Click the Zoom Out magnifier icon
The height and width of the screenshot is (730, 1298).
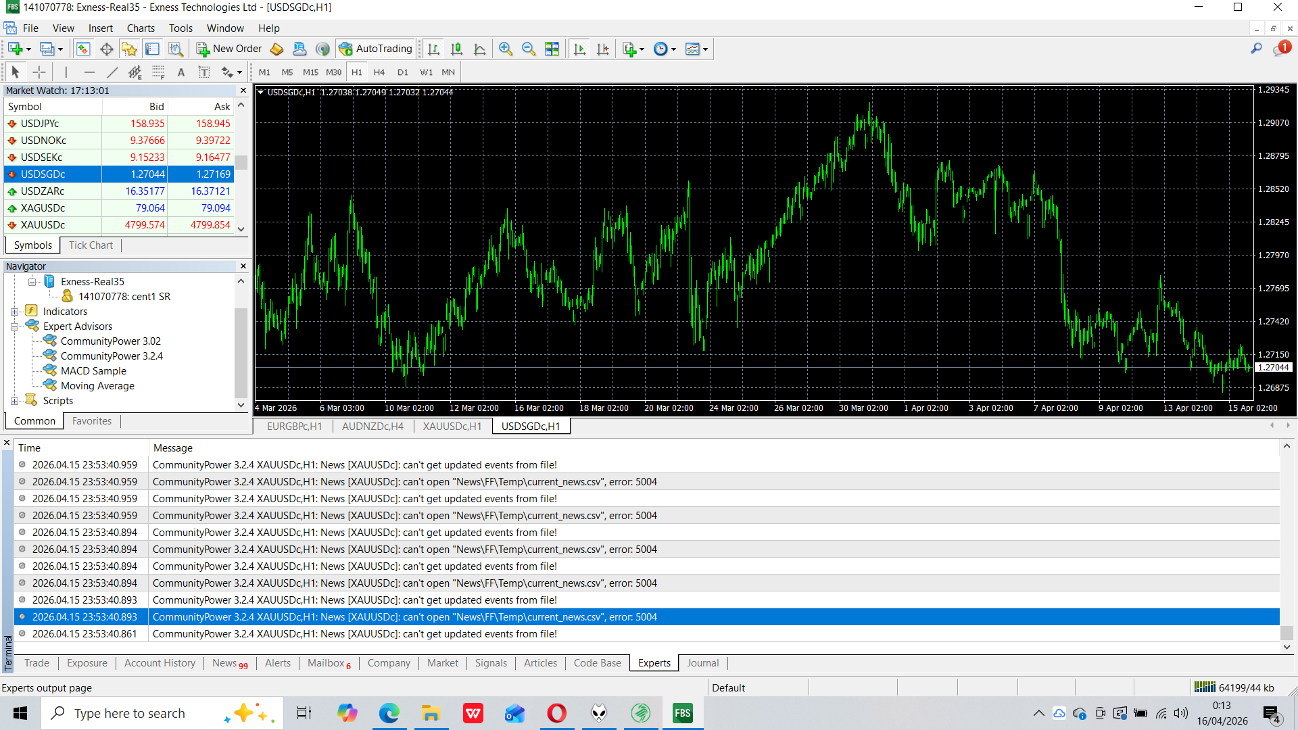click(x=528, y=49)
